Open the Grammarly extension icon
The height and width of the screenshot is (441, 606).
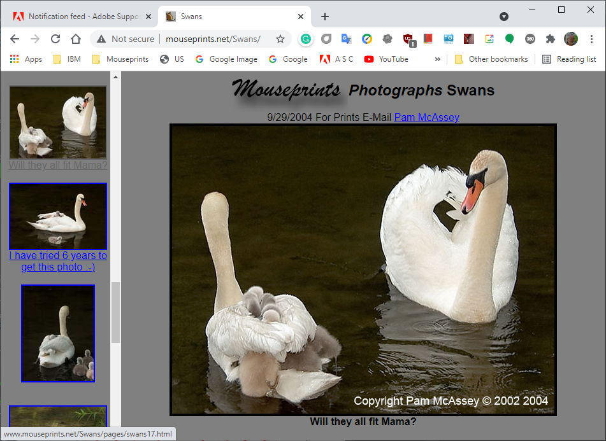[306, 39]
